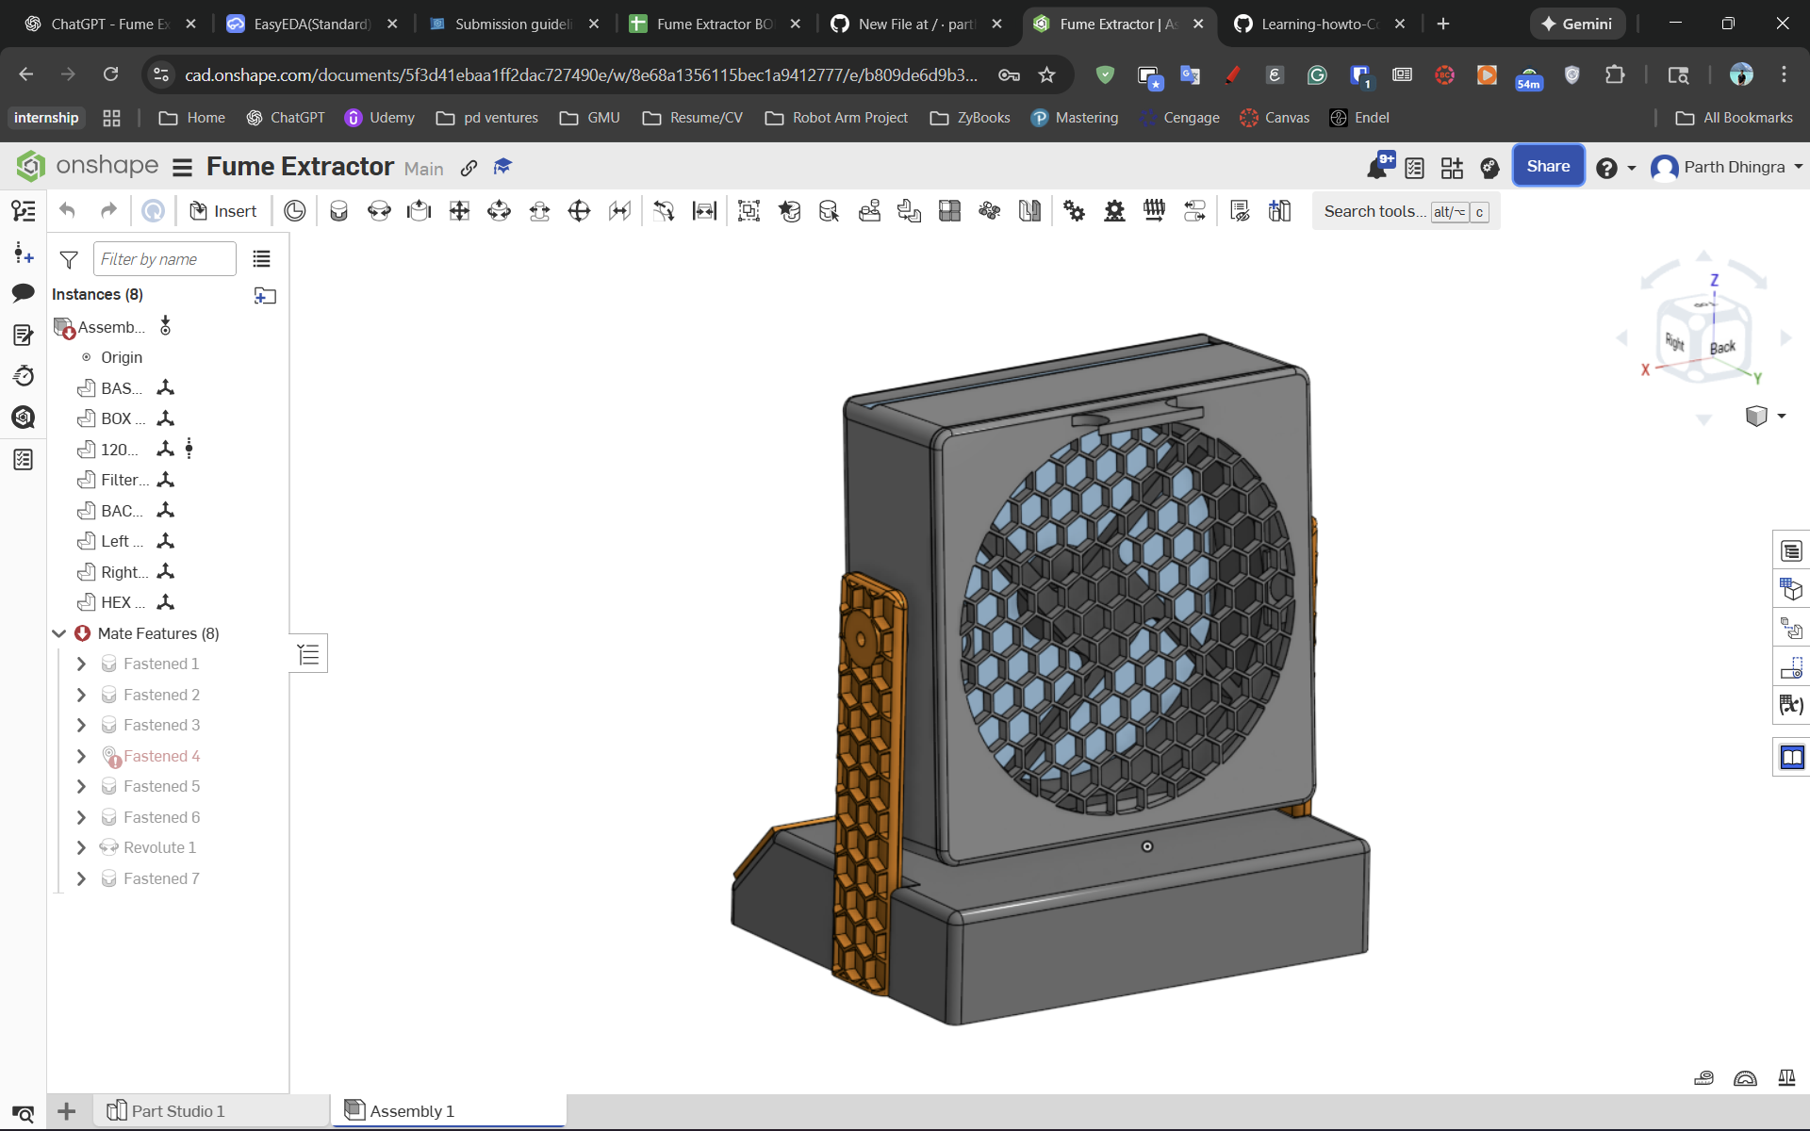Viewport: 1810px width, 1131px height.
Task: Select the Gear relation tool
Action: point(1074,211)
